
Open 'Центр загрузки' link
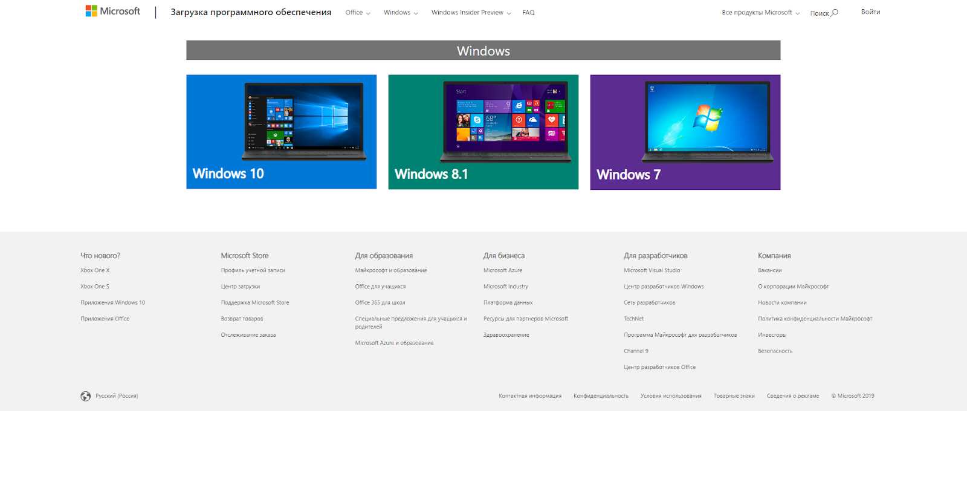241,287
